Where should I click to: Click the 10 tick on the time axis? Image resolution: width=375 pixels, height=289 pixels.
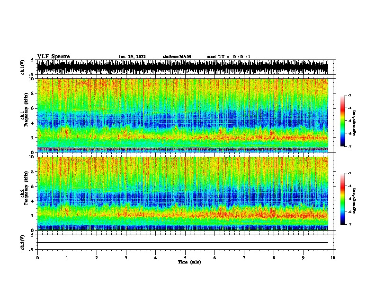tap(333, 257)
